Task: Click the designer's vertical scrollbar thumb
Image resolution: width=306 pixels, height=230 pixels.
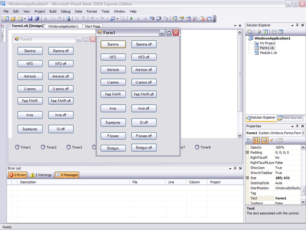Action: point(240,74)
